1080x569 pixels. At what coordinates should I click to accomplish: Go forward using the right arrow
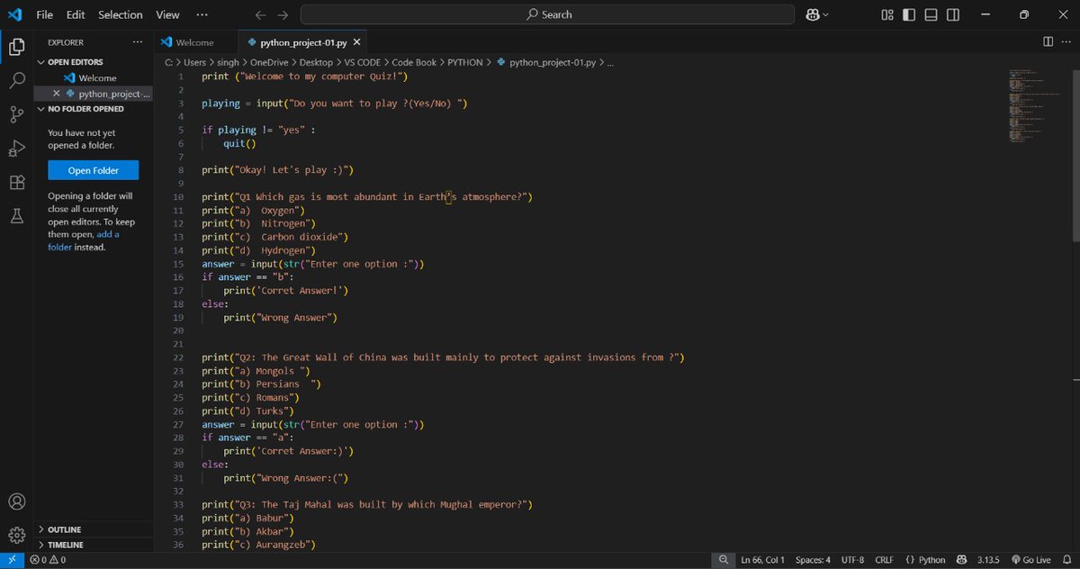point(283,14)
